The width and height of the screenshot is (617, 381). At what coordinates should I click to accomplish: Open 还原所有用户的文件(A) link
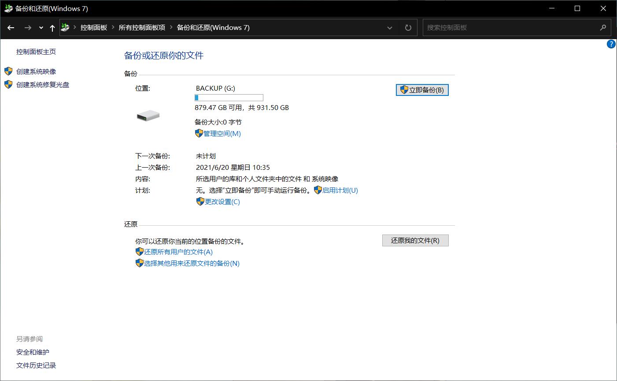click(x=178, y=252)
